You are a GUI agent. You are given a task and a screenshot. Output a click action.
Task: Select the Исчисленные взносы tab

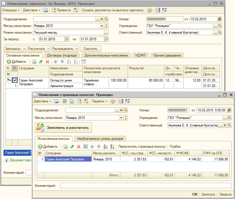coord(53,139)
